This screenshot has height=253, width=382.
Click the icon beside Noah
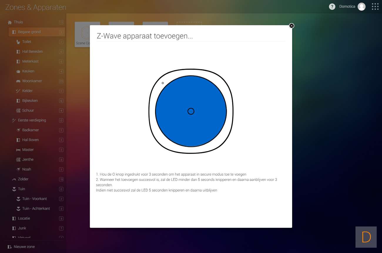pyautogui.click(x=18, y=170)
